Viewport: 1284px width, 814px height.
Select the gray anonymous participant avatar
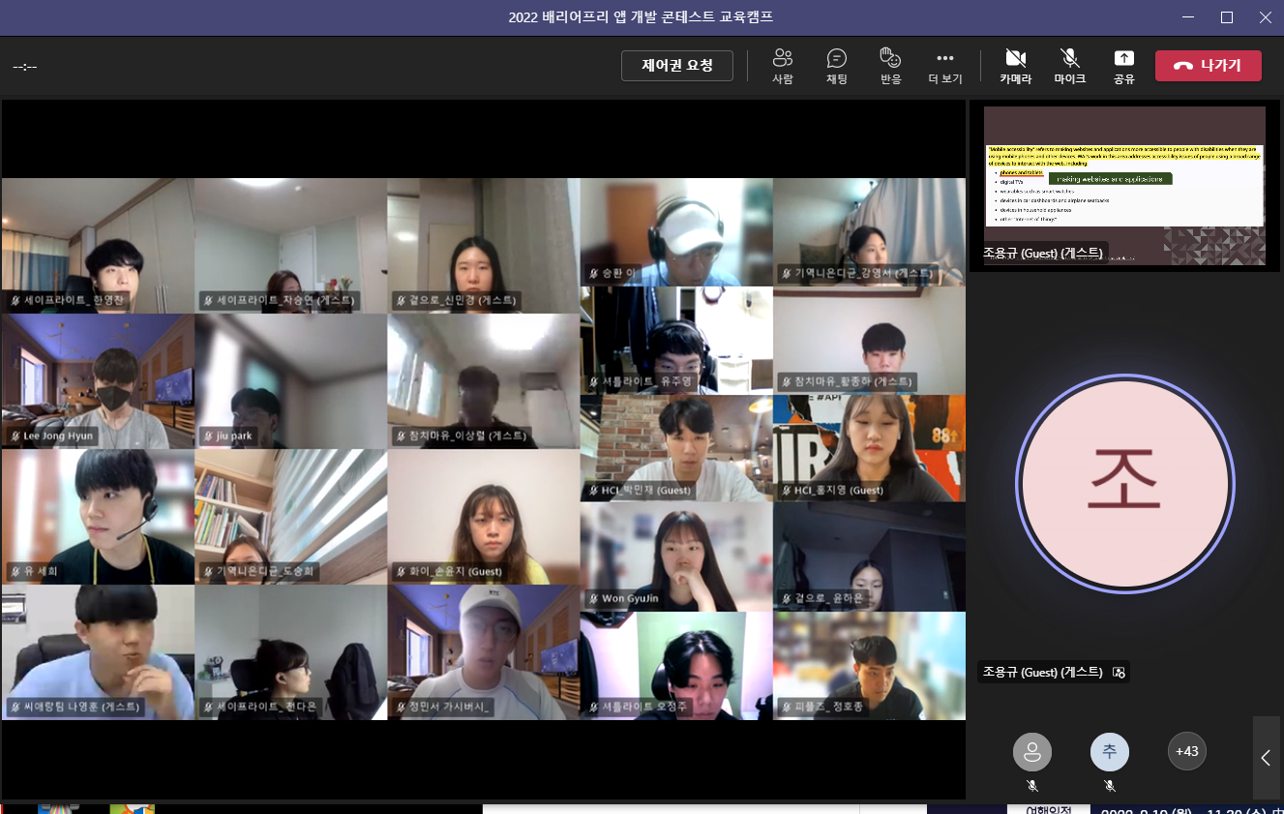tap(1032, 751)
